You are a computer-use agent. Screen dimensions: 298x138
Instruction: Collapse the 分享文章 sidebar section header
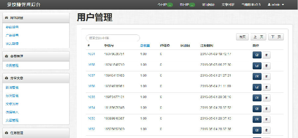pyautogui.click(x=36, y=78)
